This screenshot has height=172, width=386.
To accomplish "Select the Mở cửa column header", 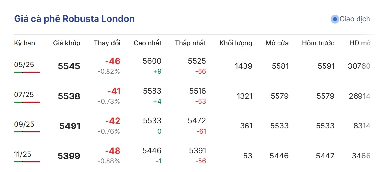I will pyautogui.click(x=277, y=43).
